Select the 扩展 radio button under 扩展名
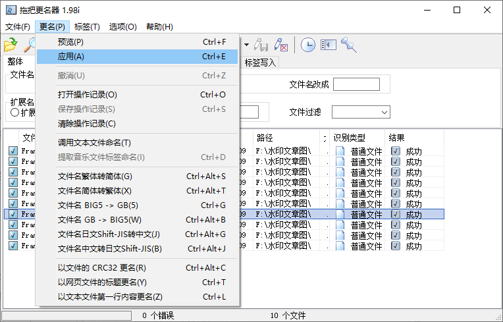The width and height of the screenshot is (503, 322). (14, 113)
